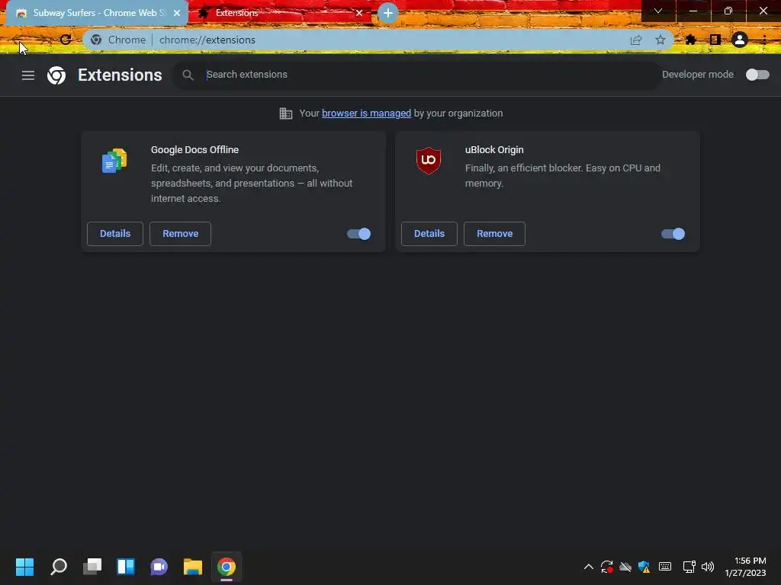This screenshot has width=781, height=585.
Task: Click the Chrome logo beside Extensions title
Action: (x=56, y=75)
